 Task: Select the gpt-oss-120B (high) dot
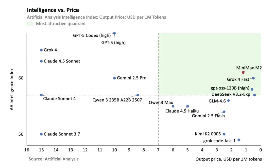(252, 89)
